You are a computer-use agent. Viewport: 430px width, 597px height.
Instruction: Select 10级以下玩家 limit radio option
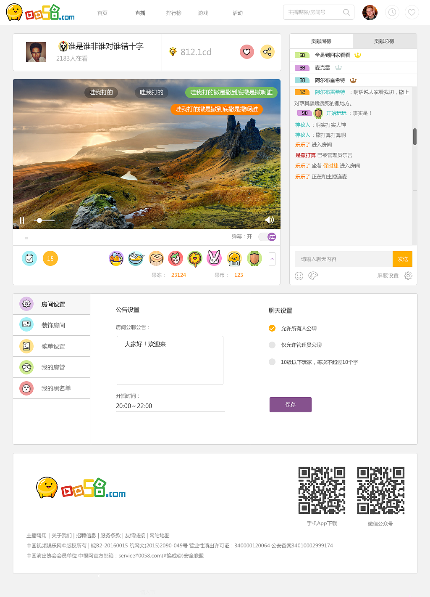(x=272, y=362)
